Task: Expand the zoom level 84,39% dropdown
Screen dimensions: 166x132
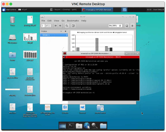Action: (x=120, y=26)
